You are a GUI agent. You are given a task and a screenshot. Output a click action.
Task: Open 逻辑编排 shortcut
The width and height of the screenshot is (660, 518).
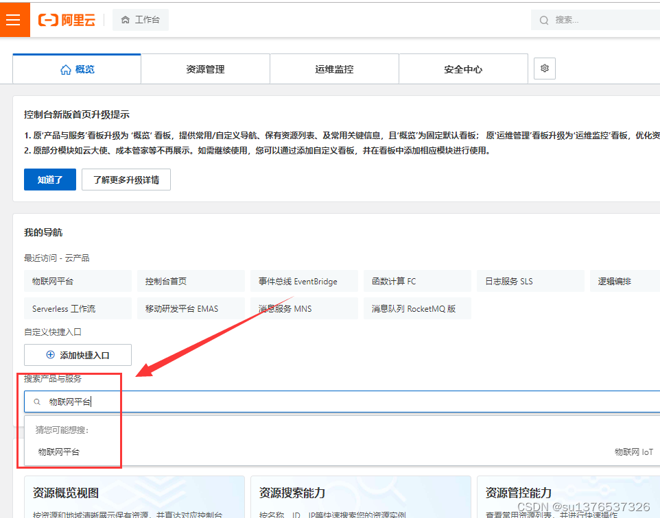(625, 282)
